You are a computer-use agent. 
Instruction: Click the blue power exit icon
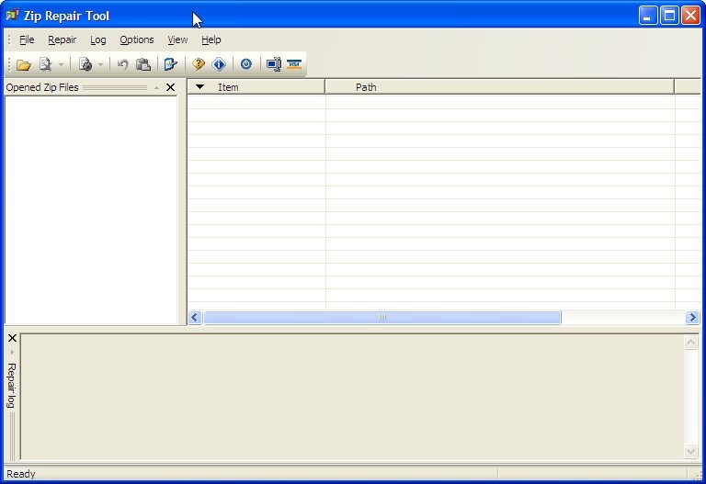(246, 64)
